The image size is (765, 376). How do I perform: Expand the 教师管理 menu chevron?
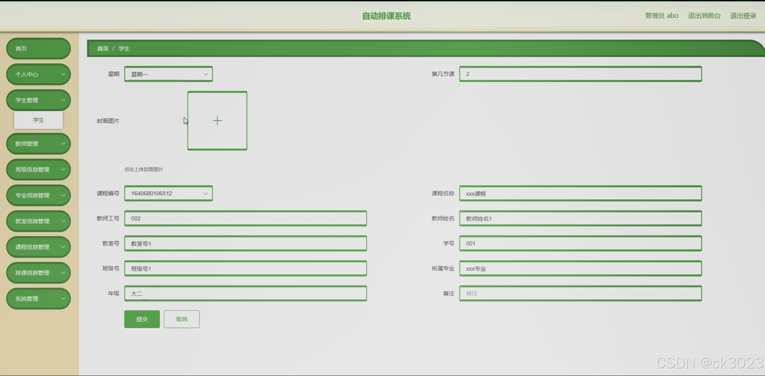(x=63, y=144)
